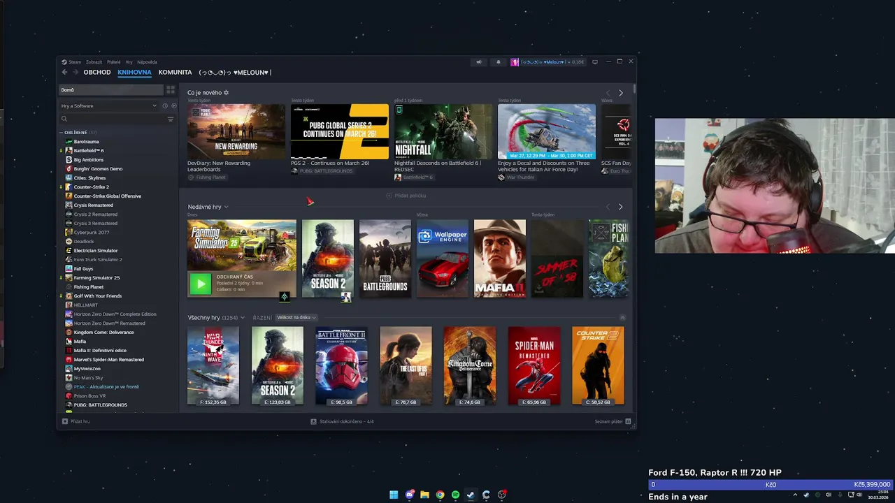Viewport: 895px width, 503px height.
Task: Select No Man's Sky in the sidebar
Action: click(88, 377)
